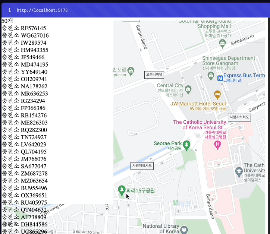This screenshot has width=270, height=234.
Task: Select 충전소 ZM687278 in the list
Action: [25, 173]
